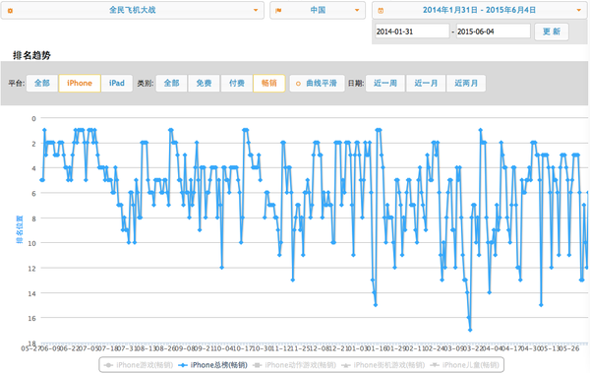Click the 排名趋势 heading
Image resolution: width=590 pixels, height=373 pixels.
(31, 55)
